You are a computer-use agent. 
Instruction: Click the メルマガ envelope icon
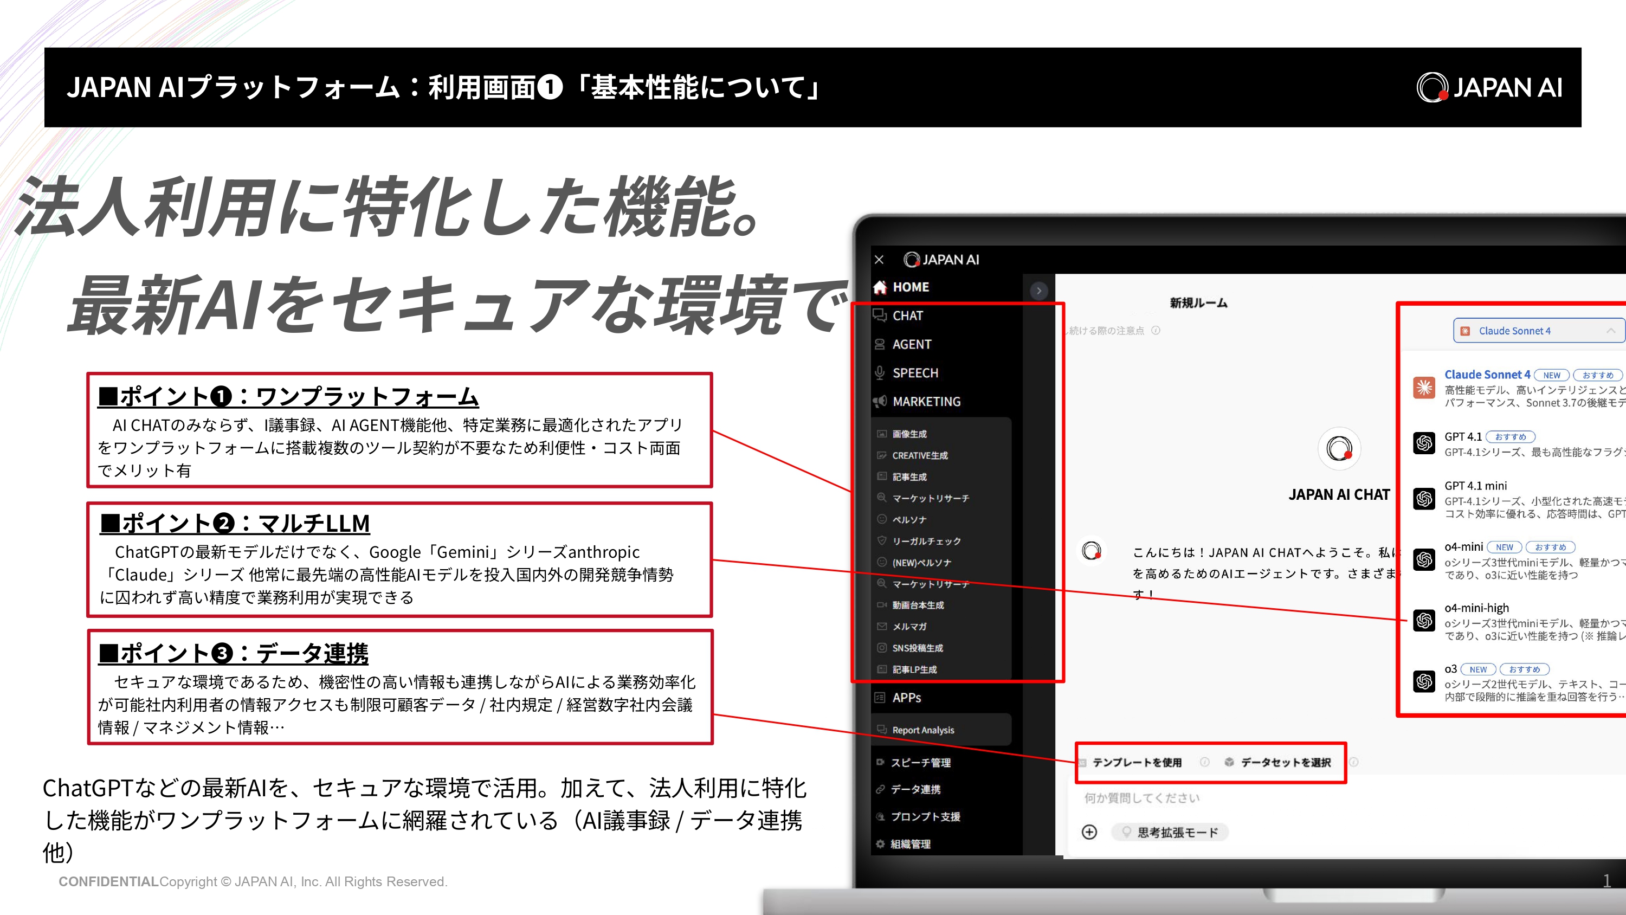[881, 626]
